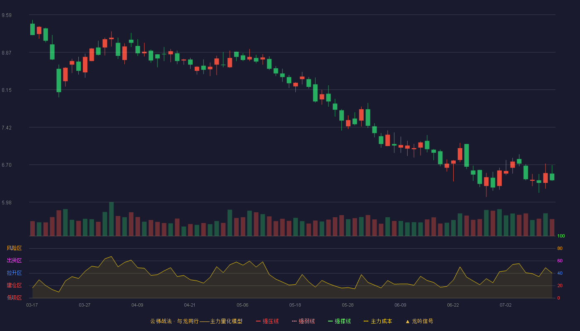Viewport: 580px width, 331px height.
Task: Toggle the 主力成本 legend entry
Action: pos(378,321)
